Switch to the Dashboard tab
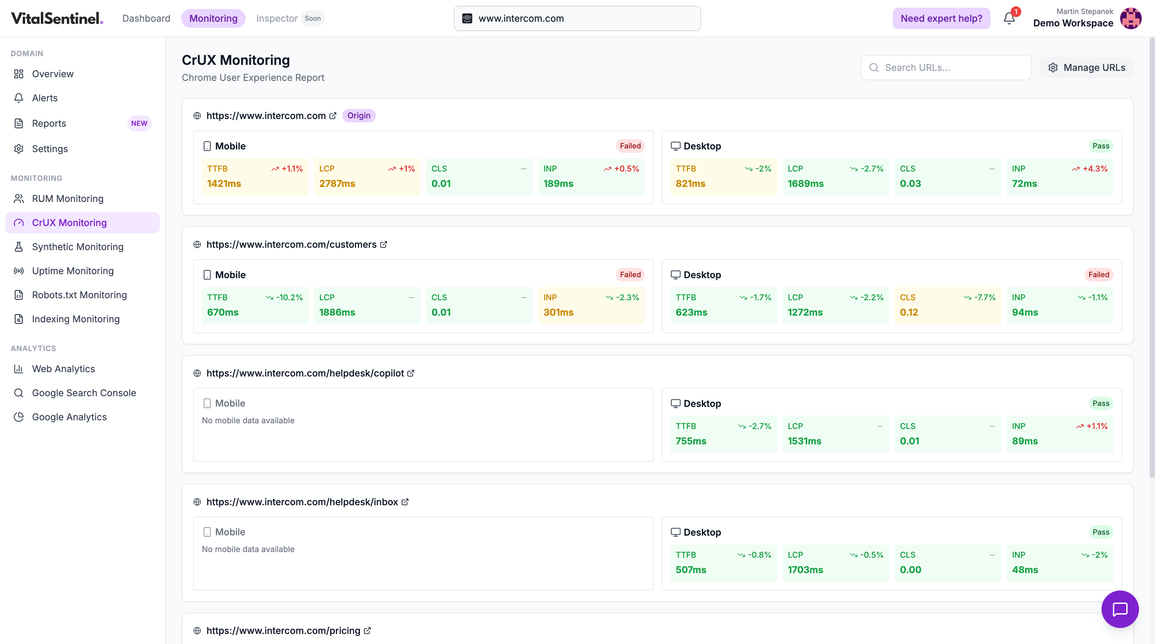Viewport: 1155px width, 644px height. coord(146,18)
